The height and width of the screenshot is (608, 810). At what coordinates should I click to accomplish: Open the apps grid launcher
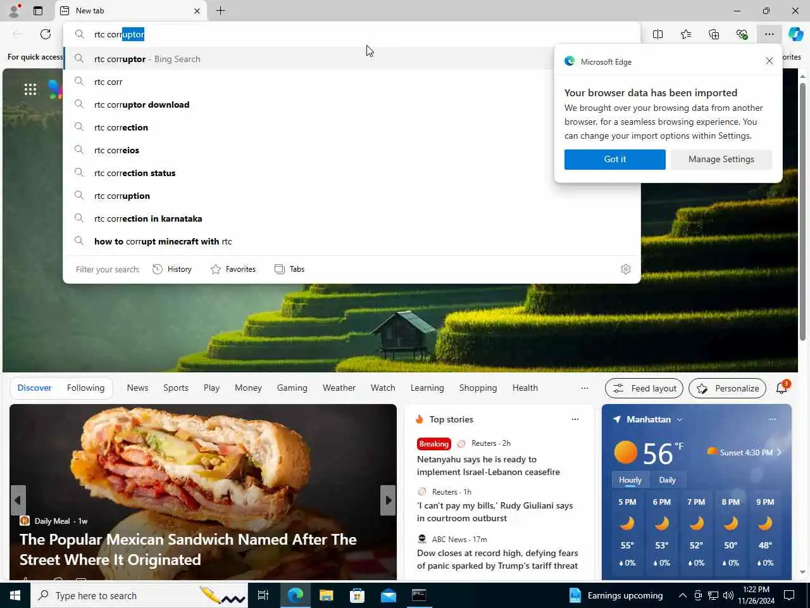[x=30, y=89]
